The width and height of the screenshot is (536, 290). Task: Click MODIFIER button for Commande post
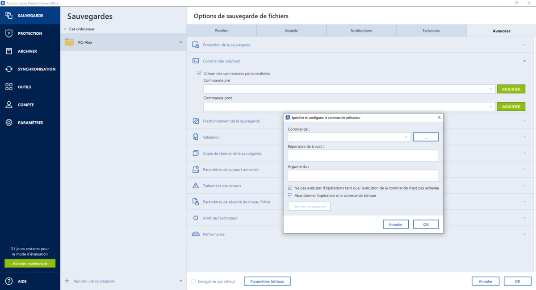point(511,107)
